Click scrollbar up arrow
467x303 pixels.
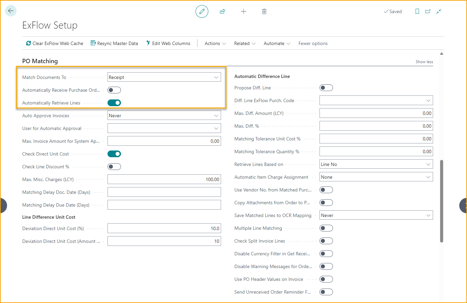(441, 53)
